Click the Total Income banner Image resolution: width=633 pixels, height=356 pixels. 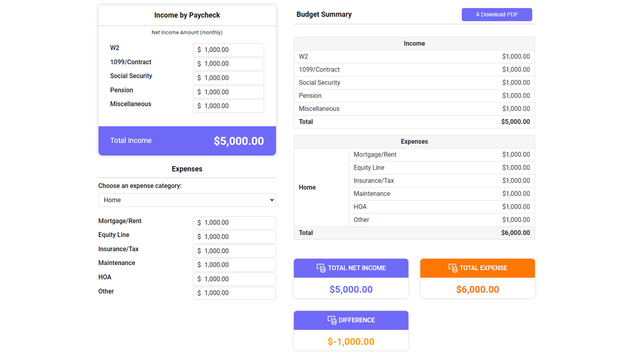point(187,140)
